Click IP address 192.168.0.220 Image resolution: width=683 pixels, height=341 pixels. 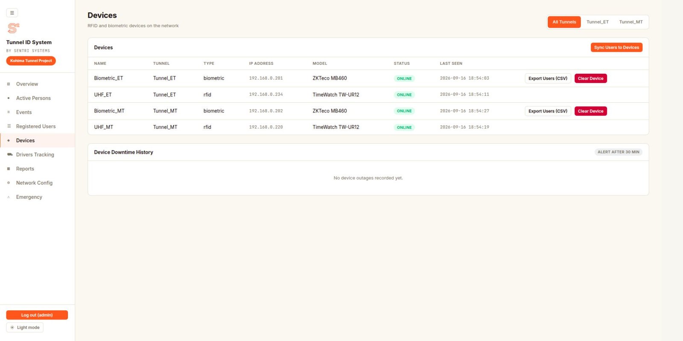pos(266,127)
